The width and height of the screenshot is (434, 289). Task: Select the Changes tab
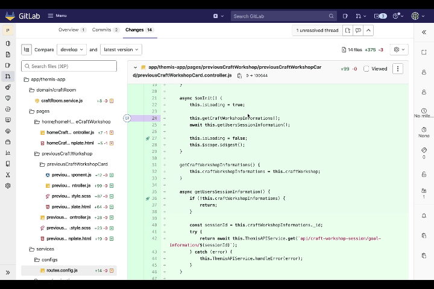tap(139, 30)
